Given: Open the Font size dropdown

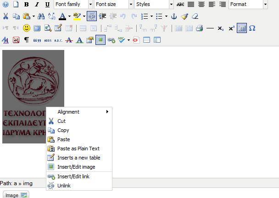Looking at the screenshot, I should click(114, 4).
